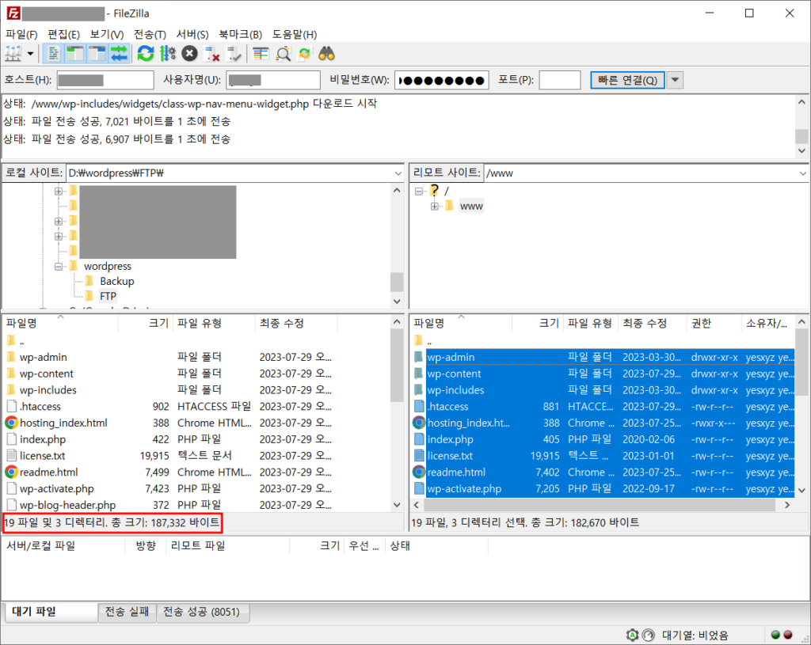The image size is (811, 645).
Task: Switch to the 전송 성공 (8051) tab
Action: pyautogui.click(x=202, y=612)
